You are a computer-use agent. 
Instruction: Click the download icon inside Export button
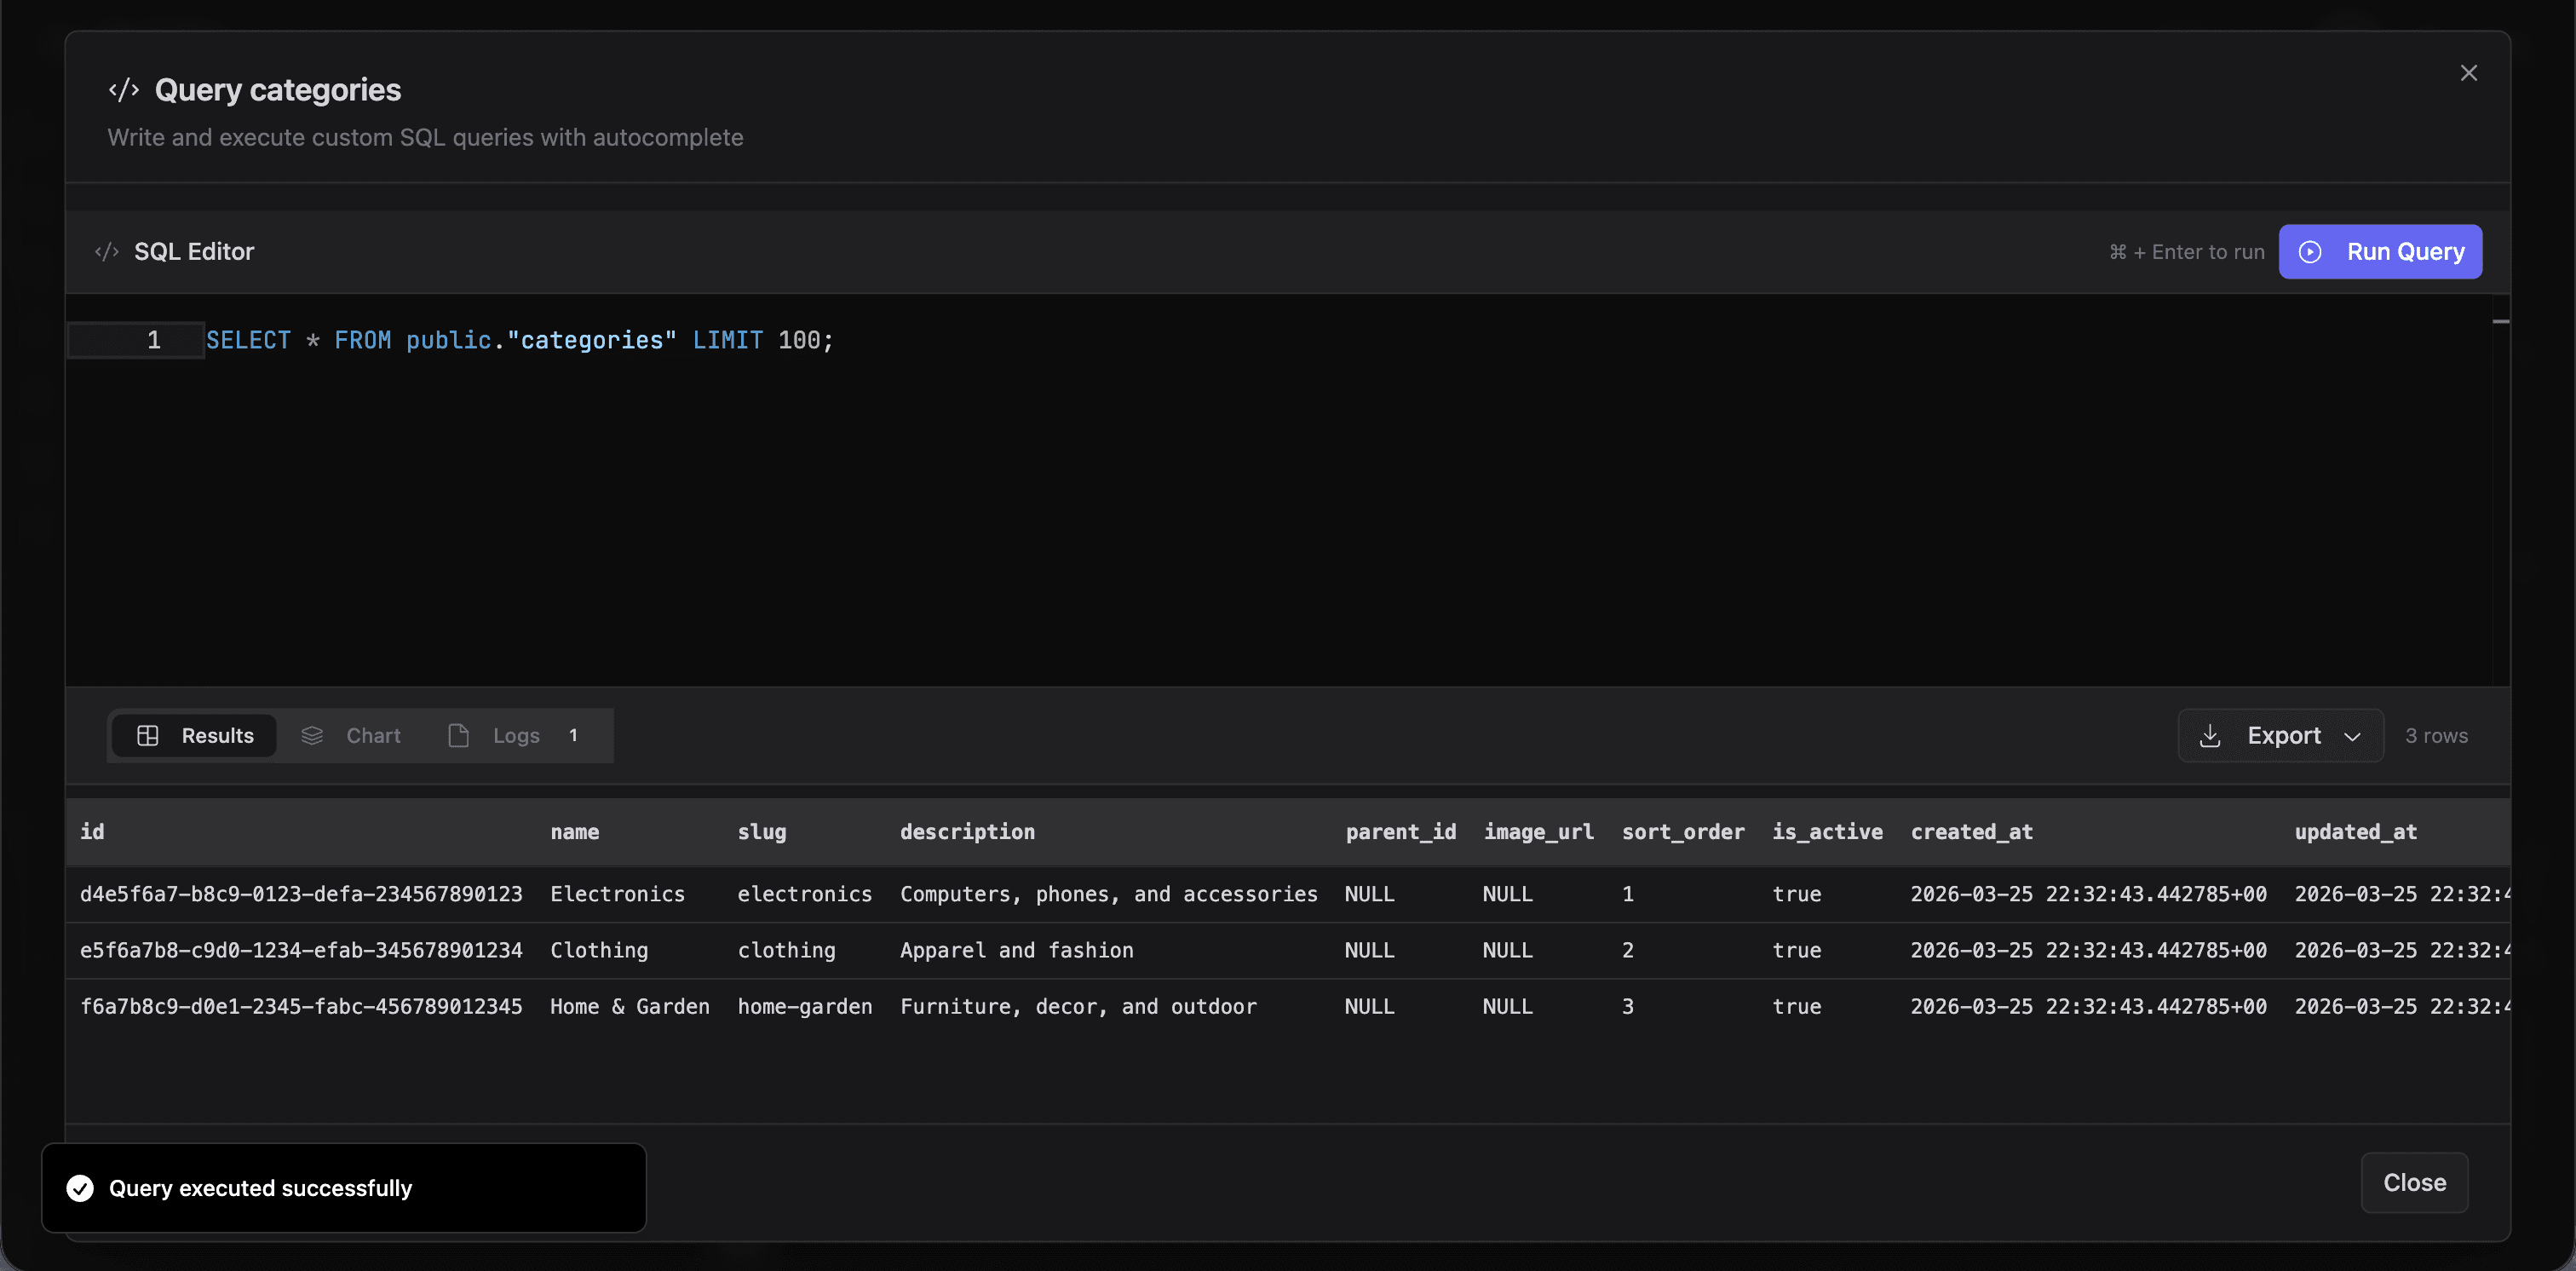(2211, 736)
